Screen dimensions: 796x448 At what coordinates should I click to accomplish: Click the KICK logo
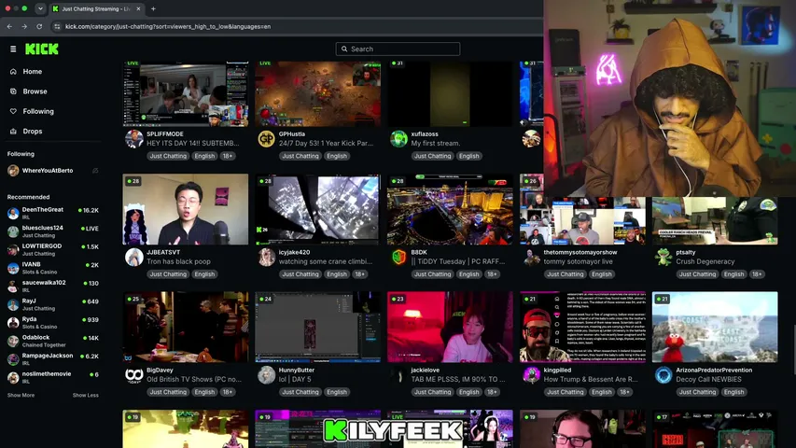pyautogui.click(x=42, y=49)
